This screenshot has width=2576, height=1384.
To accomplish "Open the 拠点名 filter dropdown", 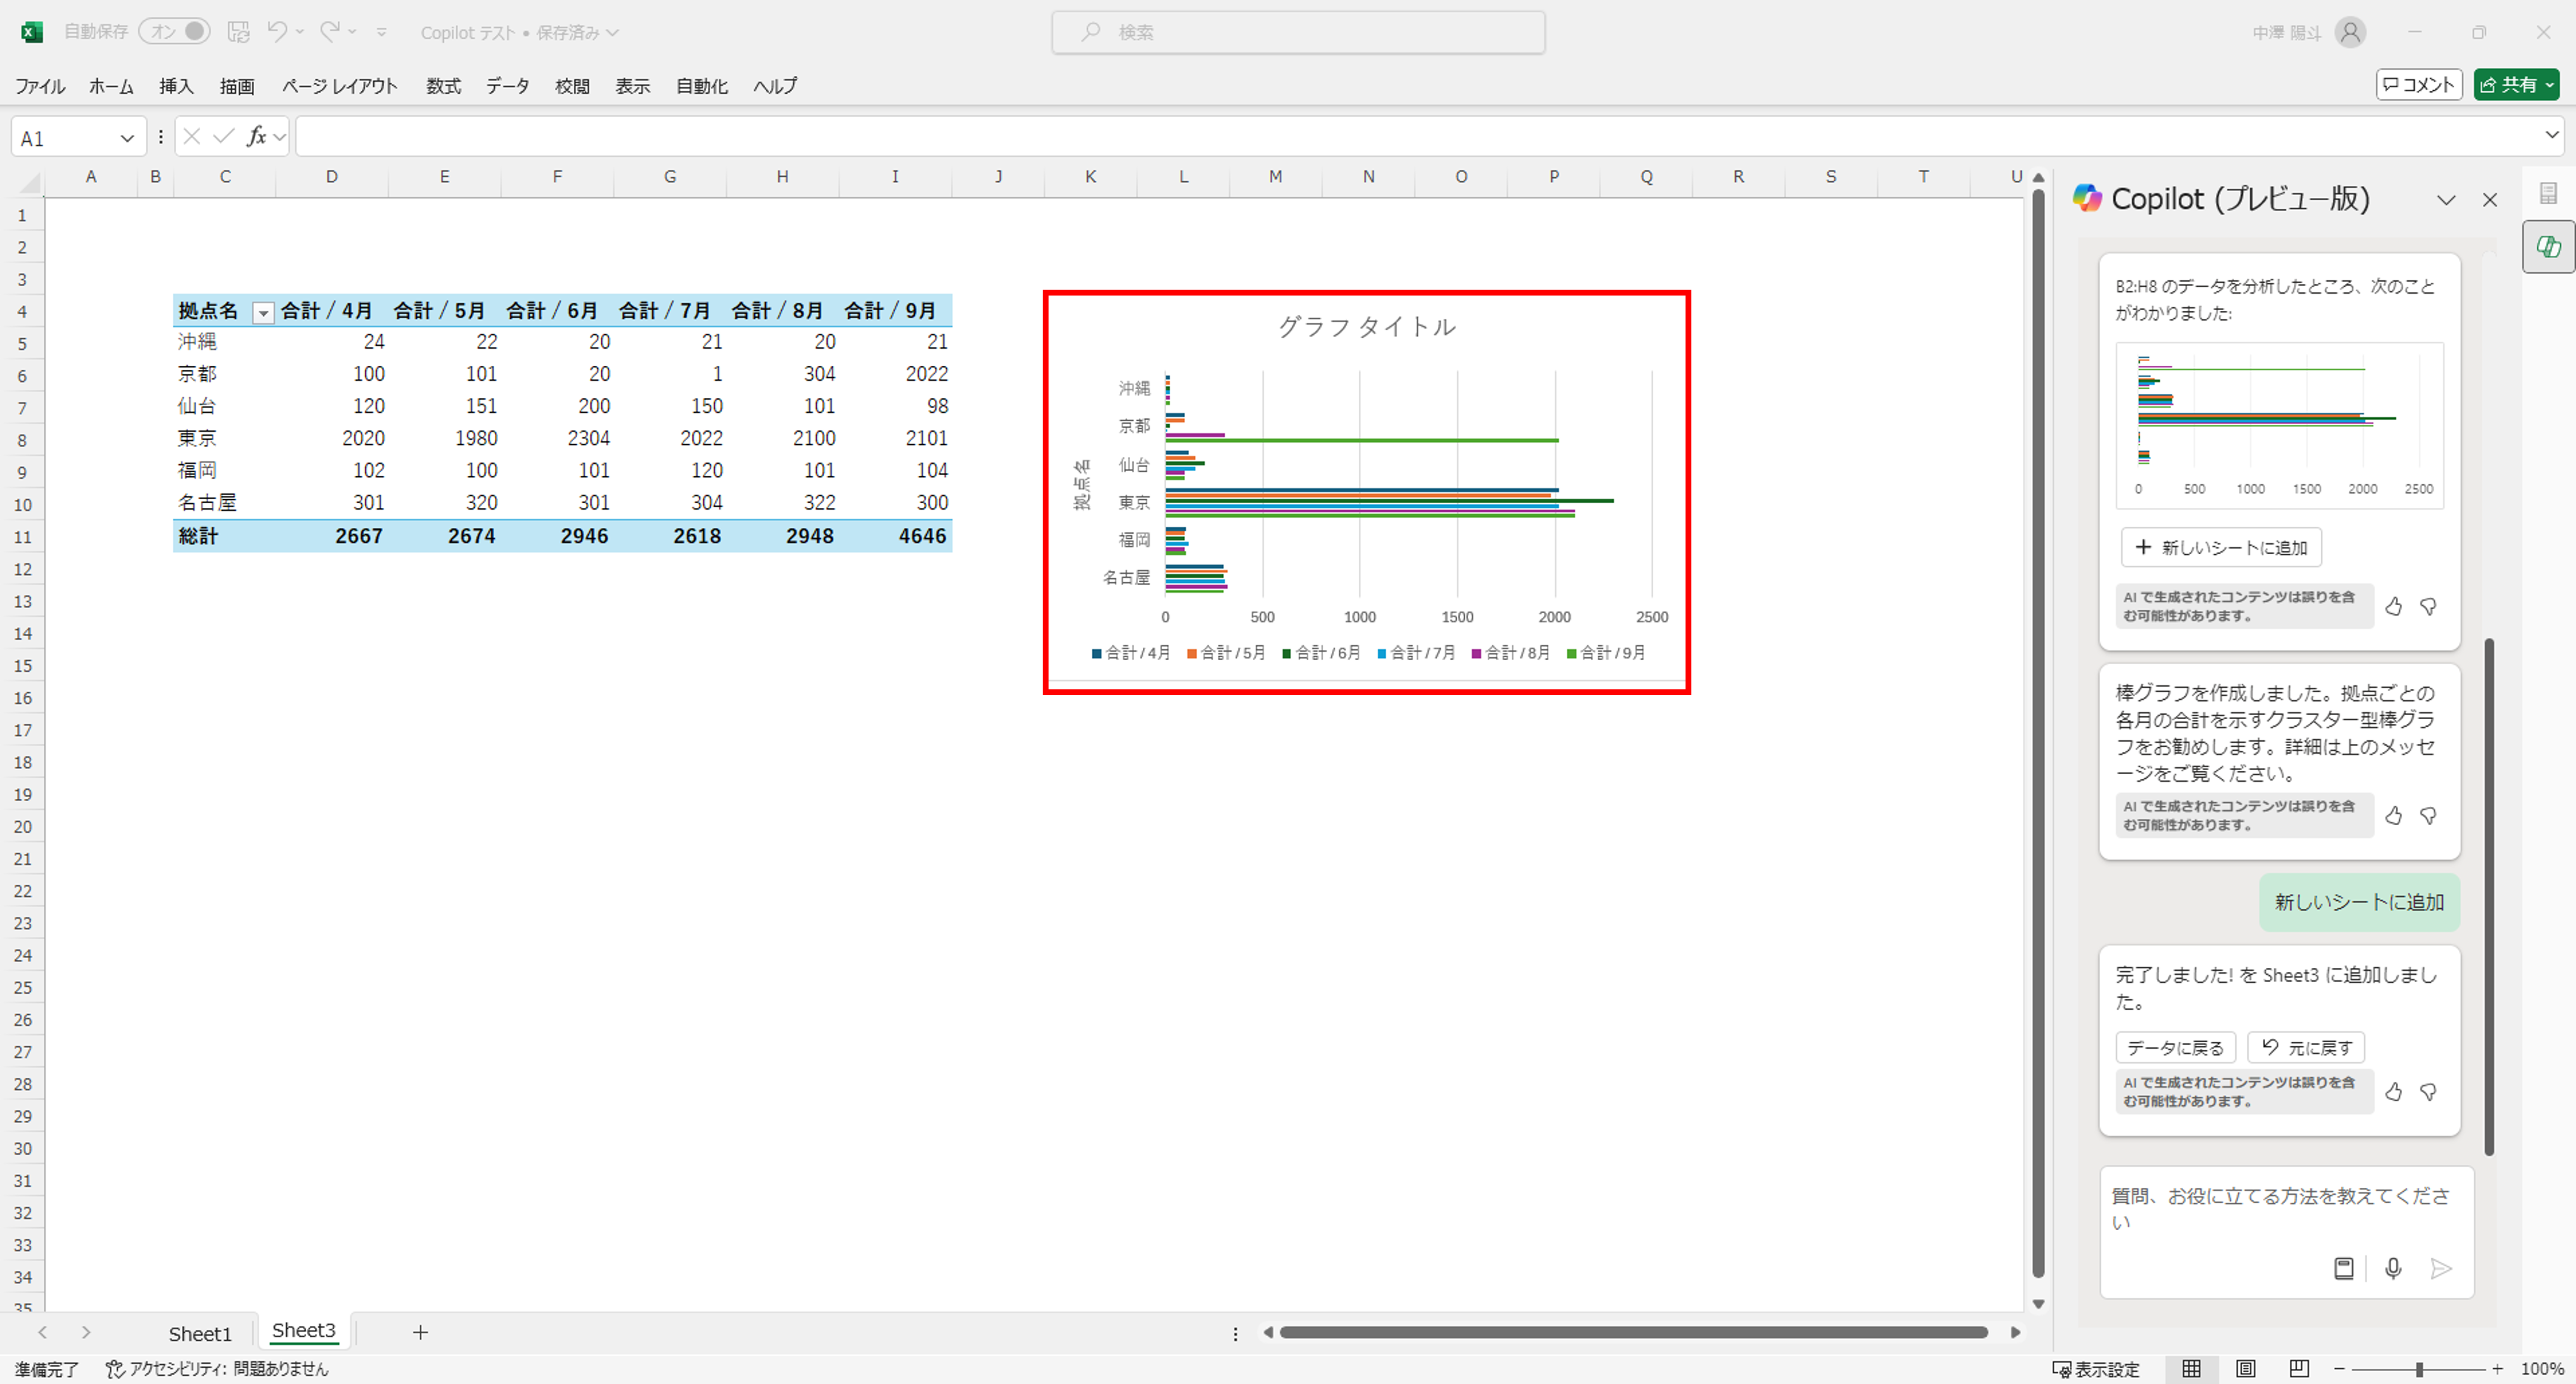I will [263, 312].
